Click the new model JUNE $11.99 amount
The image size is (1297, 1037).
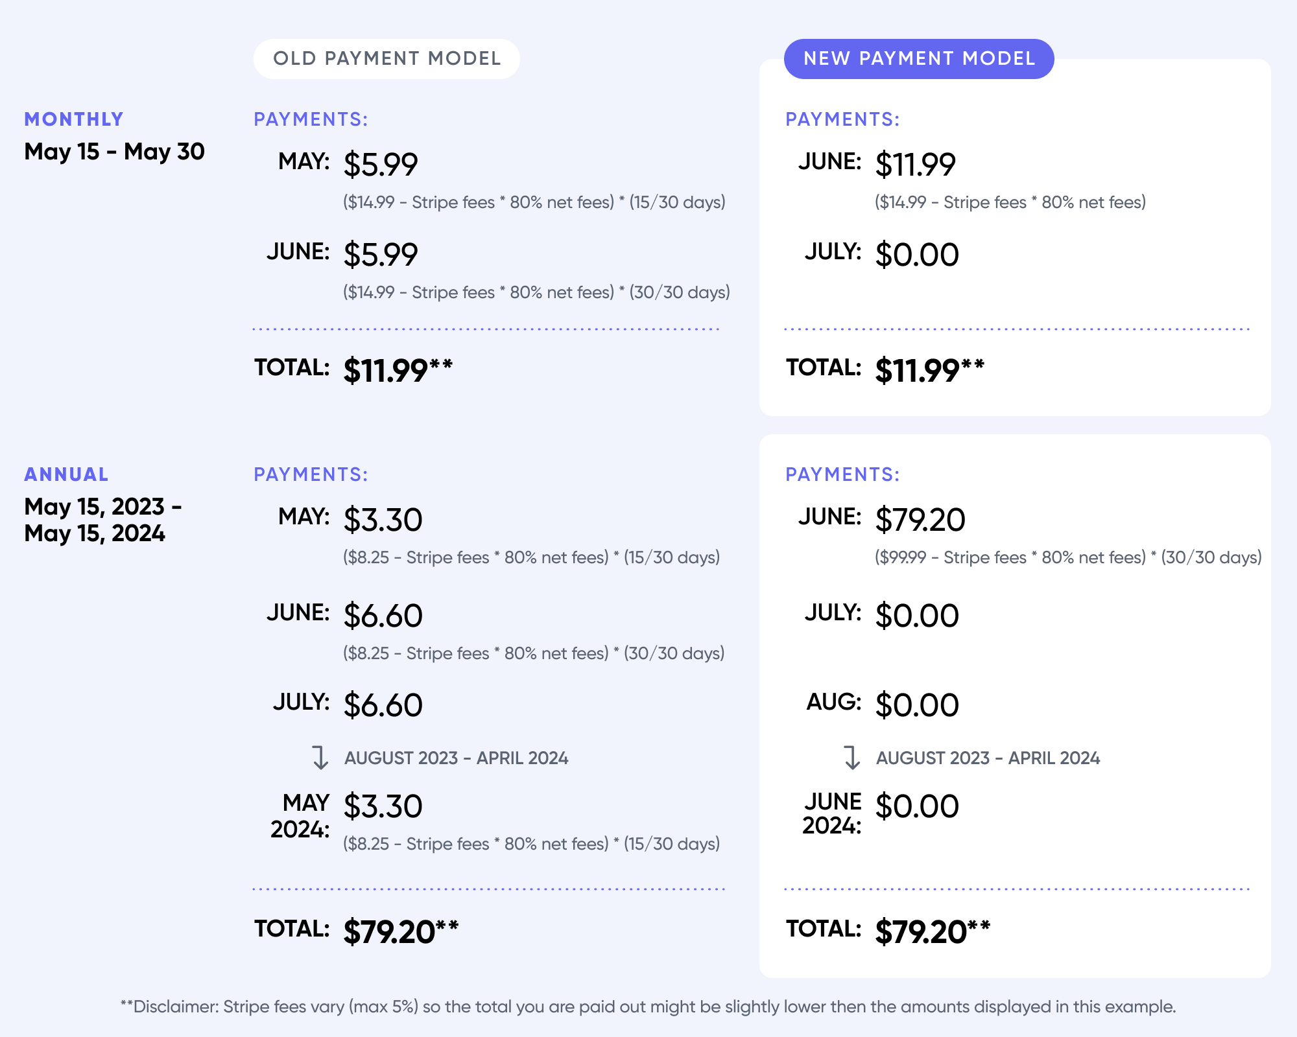(x=915, y=165)
